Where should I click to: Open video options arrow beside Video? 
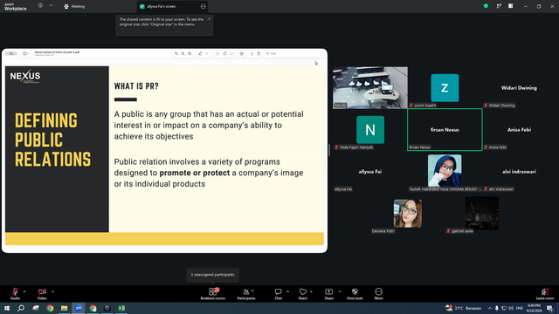click(52, 291)
